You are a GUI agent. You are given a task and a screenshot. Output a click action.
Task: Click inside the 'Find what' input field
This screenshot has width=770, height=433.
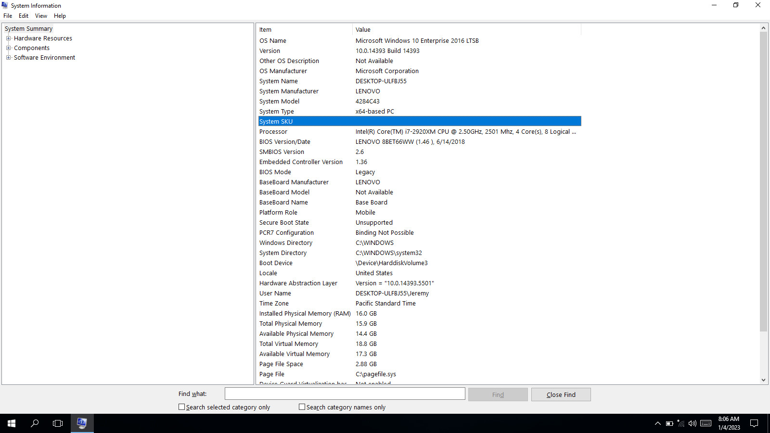click(x=345, y=394)
